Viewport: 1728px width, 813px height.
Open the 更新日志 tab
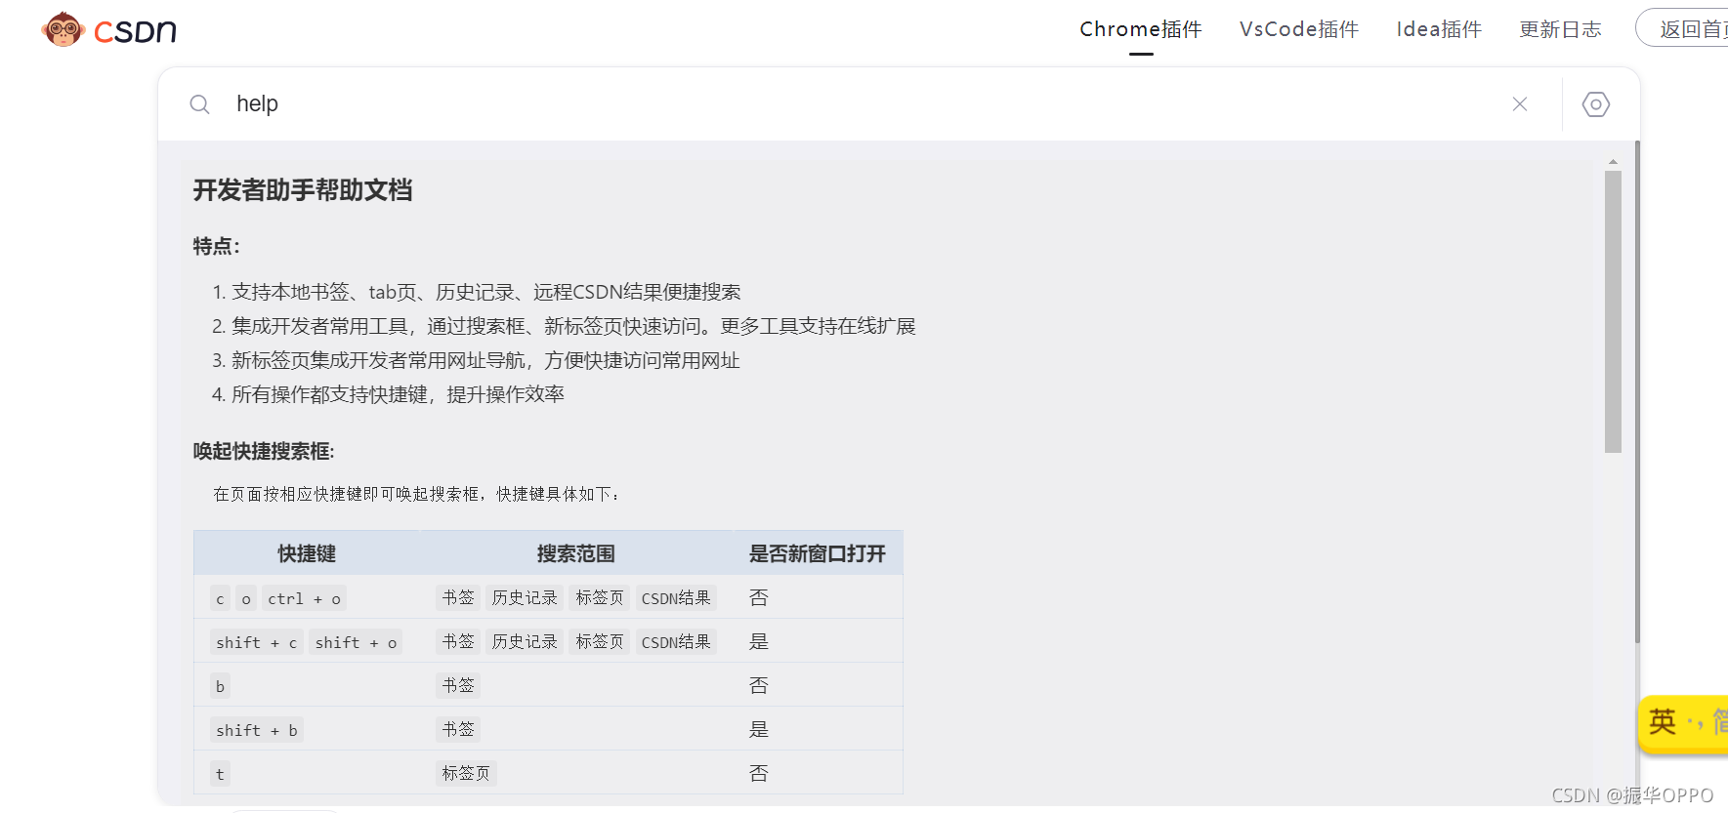pyautogui.click(x=1560, y=29)
